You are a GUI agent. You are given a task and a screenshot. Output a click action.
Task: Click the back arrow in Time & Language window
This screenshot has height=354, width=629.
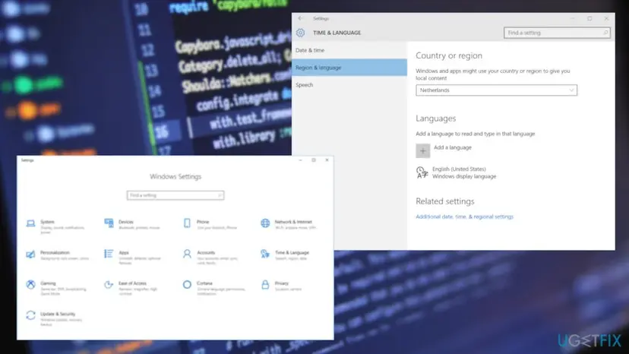[x=301, y=18]
